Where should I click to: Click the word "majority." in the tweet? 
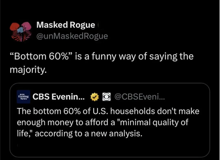(28, 70)
